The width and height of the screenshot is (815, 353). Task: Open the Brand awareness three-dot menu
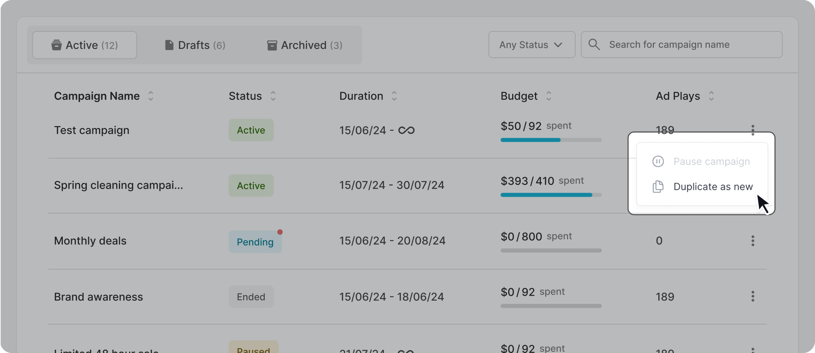click(x=753, y=297)
